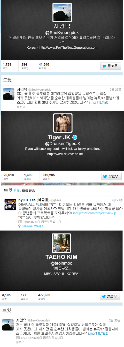Follow @SeoKyoungduk with 팔로우 button
The image size is (124, 347).
[111, 66]
